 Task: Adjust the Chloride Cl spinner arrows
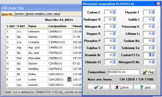(114, 62)
